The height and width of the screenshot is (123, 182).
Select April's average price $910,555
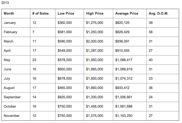[x=122, y=51]
